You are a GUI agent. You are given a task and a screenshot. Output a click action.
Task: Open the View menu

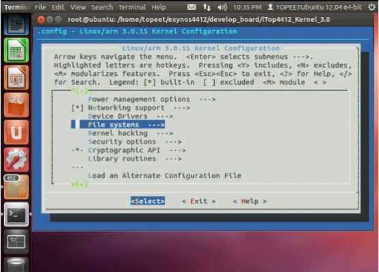click(x=78, y=8)
